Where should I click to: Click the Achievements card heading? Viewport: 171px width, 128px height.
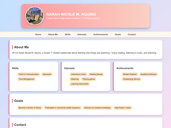[x=125, y=68]
